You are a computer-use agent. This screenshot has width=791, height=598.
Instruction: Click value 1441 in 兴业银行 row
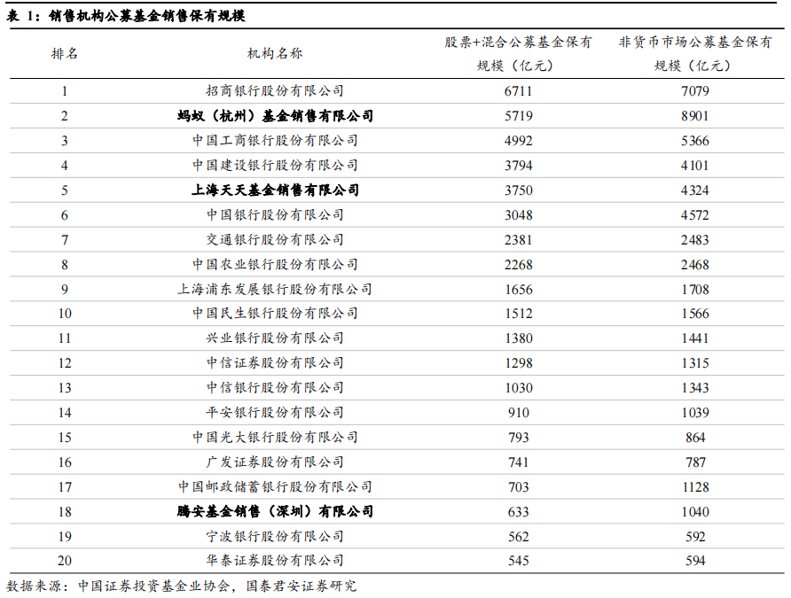click(x=695, y=338)
